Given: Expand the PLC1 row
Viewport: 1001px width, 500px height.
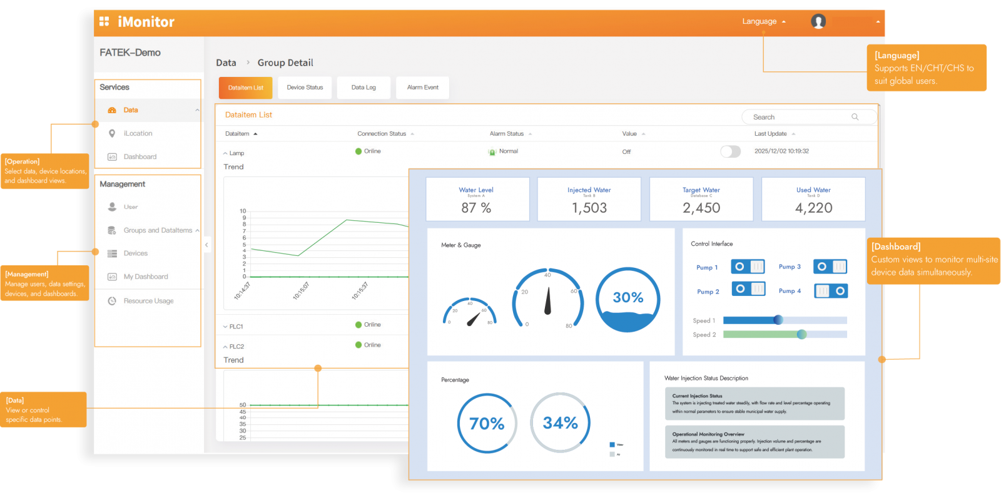Looking at the screenshot, I should tap(226, 327).
